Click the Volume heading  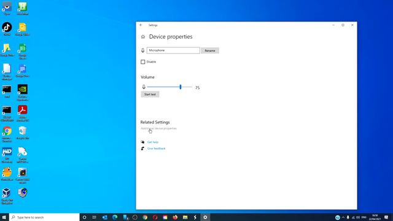[147, 77]
